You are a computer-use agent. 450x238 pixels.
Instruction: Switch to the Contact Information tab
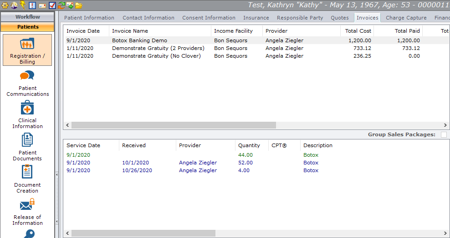click(x=148, y=18)
